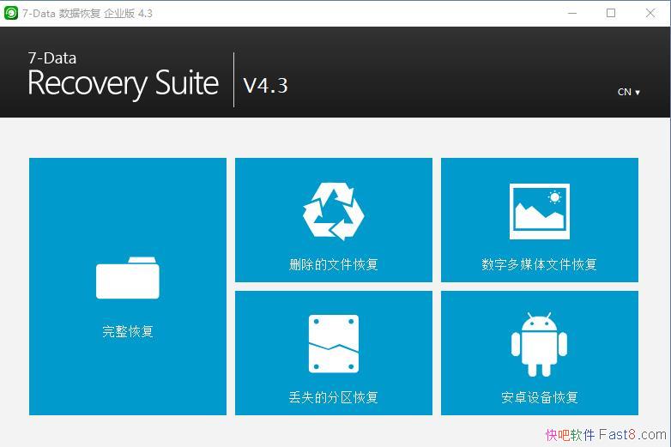Minimize the 7-Data window
This screenshot has height=447, width=671.
point(571,13)
